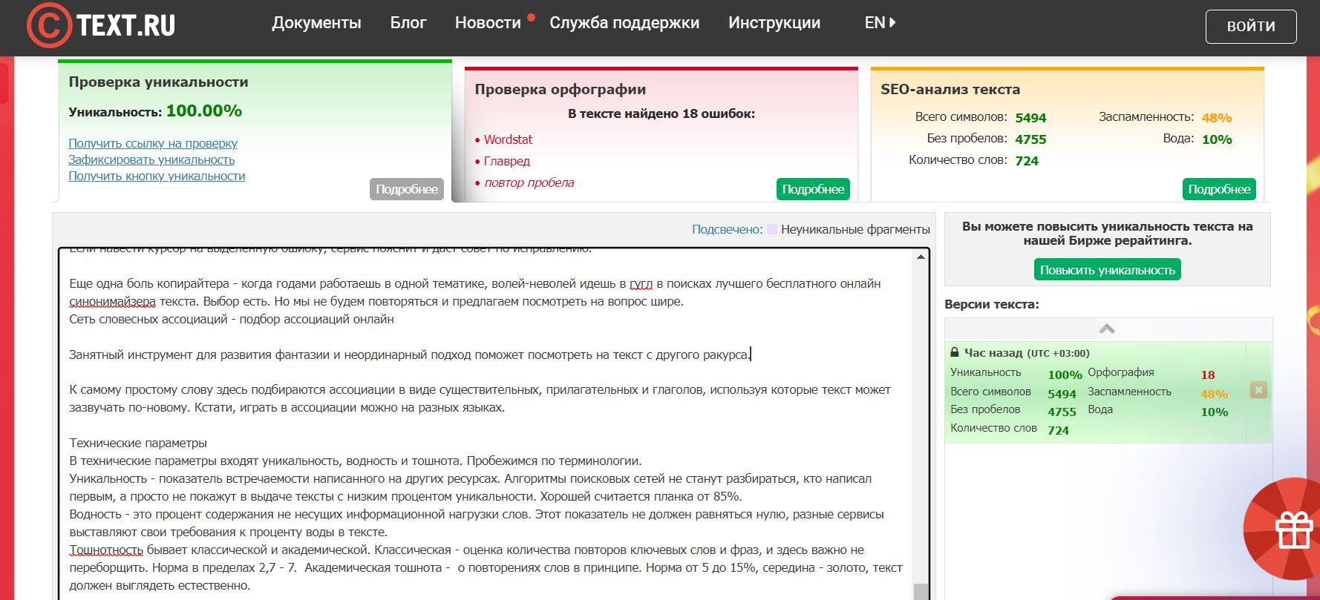The image size is (1320, 600).
Task: Click the lock icon beside Час назад
Action: (x=955, y=352)
